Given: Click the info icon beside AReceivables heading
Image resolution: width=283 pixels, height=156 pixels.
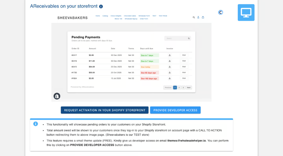Looking at the screenshot, I should coord(101,6).
